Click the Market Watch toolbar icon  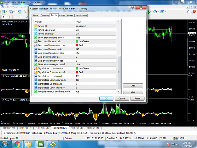pyautogui.click(x=19, y=12)
